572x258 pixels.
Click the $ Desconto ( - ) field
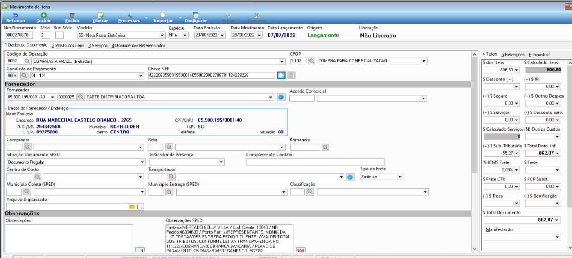pyautogui.click(x=502, y=87)
